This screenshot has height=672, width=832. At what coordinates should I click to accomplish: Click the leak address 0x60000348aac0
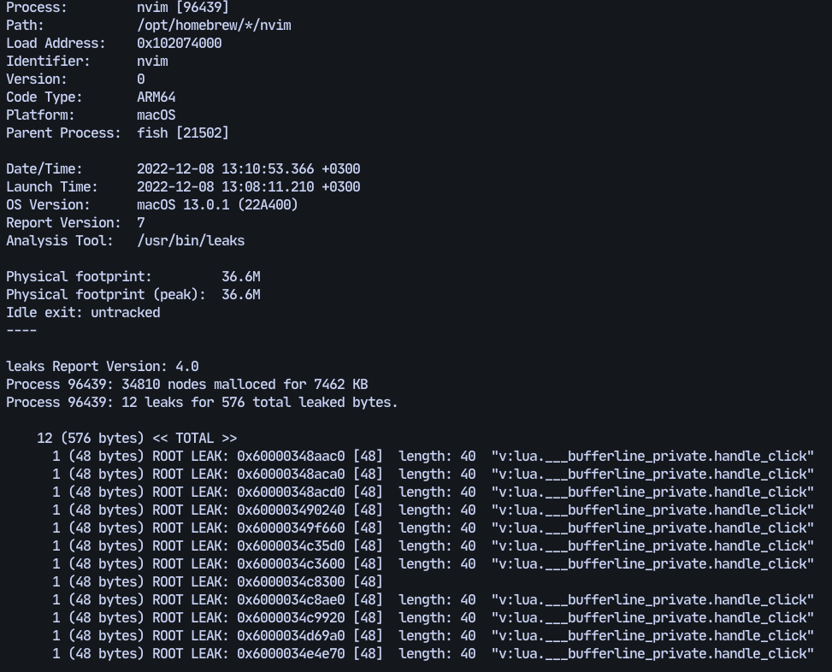291,457
